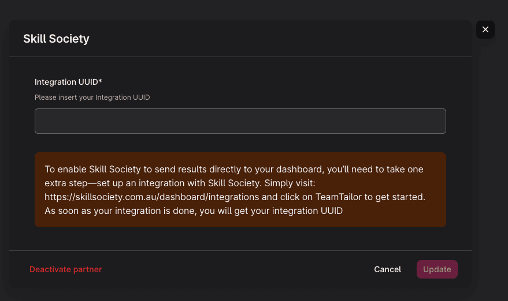Viewport: 508px width, 301px height.
Task: Click the Deactivate partner link
Action: click(x=65, y=269)
